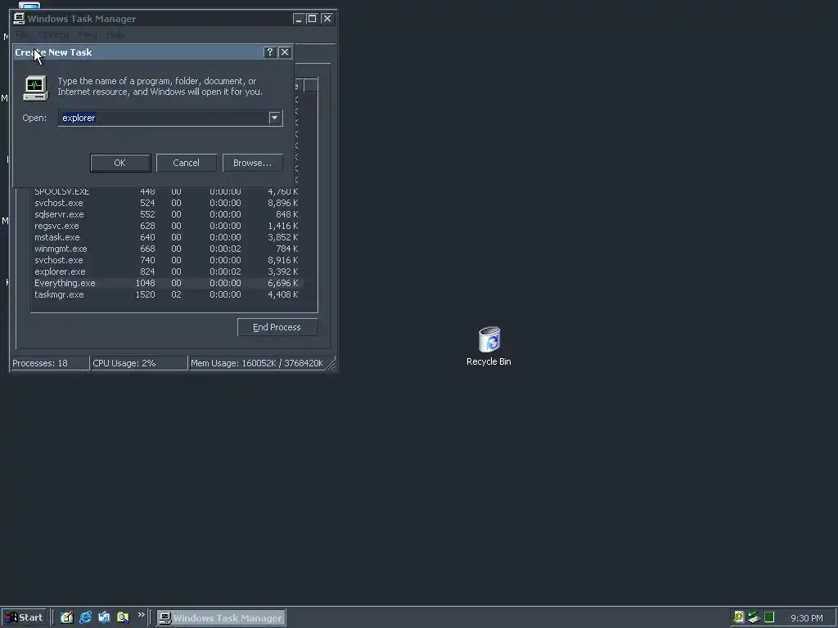
Task: Select the regsvc.exe process row
Action: (x=167, y=226)
